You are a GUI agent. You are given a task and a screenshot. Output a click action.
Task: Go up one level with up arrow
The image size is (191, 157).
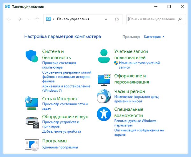coord(37,19)
